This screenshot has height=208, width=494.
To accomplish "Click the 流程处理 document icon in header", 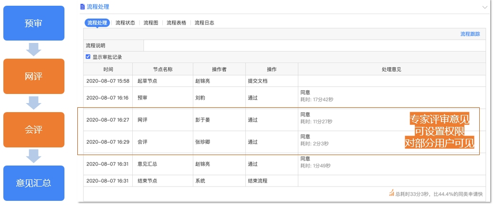I will pyautogui.click(x=83, y=7).
